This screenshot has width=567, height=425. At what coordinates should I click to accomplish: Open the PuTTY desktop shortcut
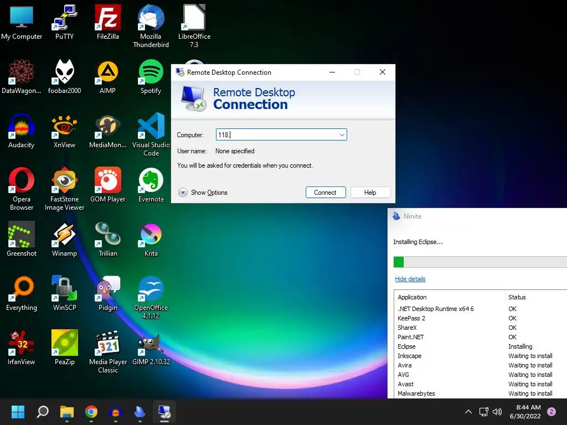[x=64, y=22]
